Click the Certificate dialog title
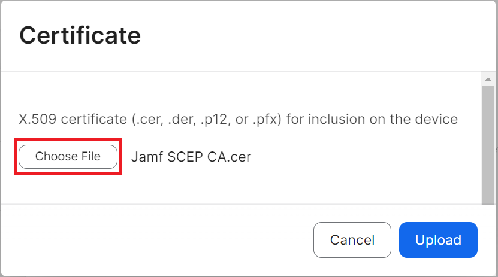The height and width of the screenshot is (277, 498). 80,35
